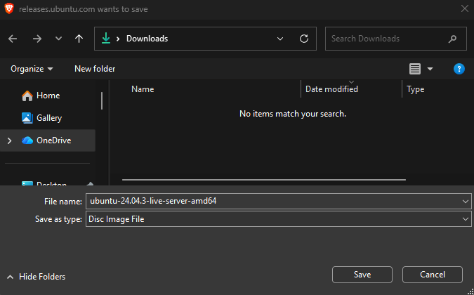Open the view options dropdown arrow
Image resolution: width=474 pixels, height=295 pixels.
430,69
